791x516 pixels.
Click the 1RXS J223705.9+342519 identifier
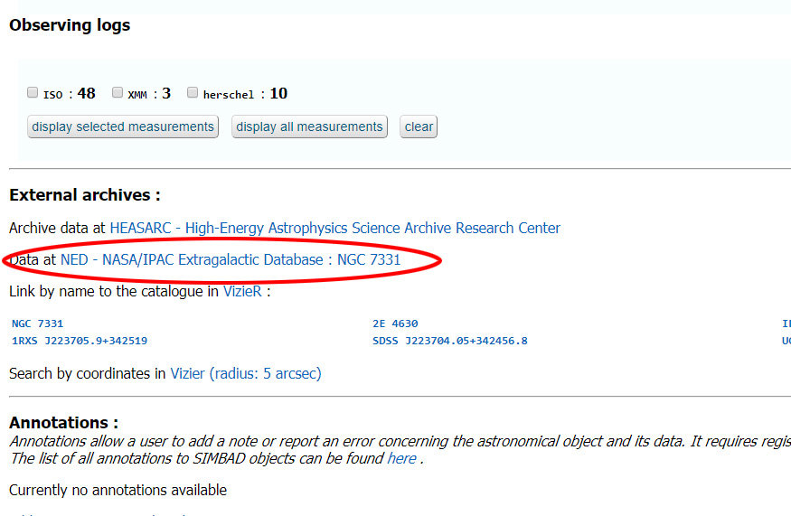click(80, 341)
